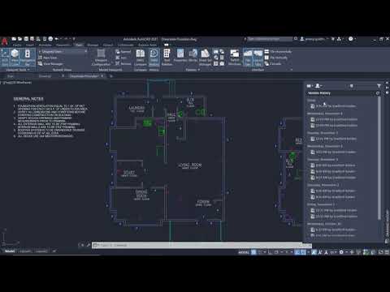Screen dimensions: 390x292
Task: Switch to the Manage ribbon tab
Action: 93,45
